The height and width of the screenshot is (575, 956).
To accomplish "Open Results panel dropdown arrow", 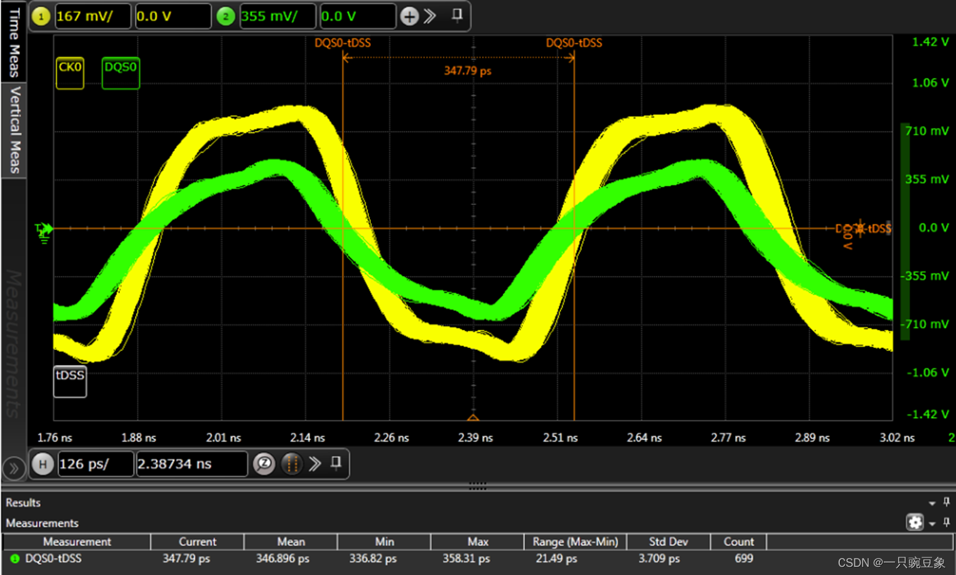I will click(932, 503).
